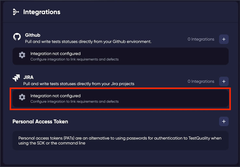Select the JIRA section title

tap(28, 77)
